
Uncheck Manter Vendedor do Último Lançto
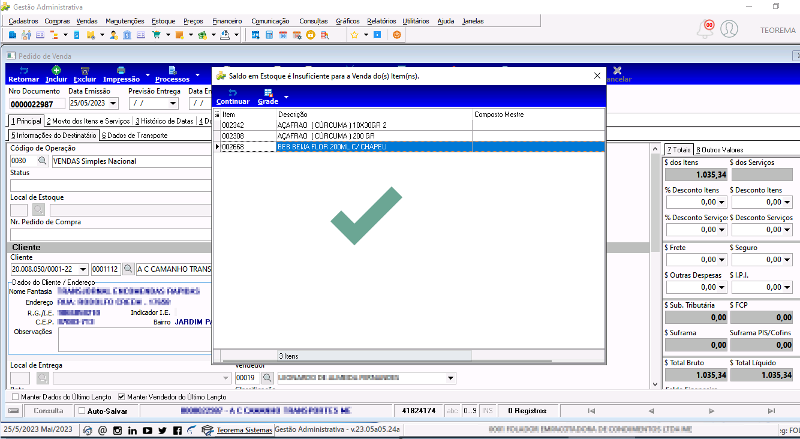(122, 397)
